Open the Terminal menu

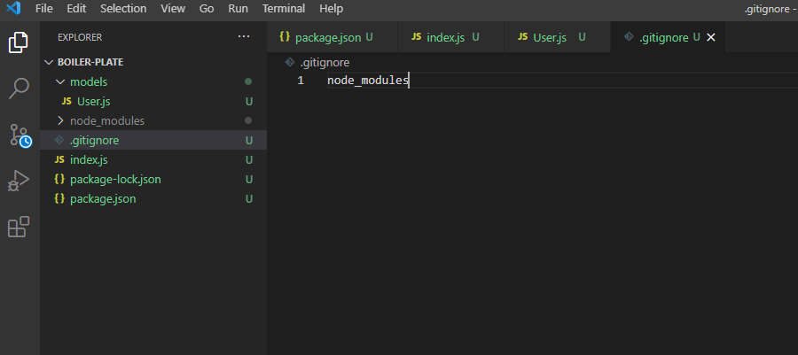[x=284, y=9]
